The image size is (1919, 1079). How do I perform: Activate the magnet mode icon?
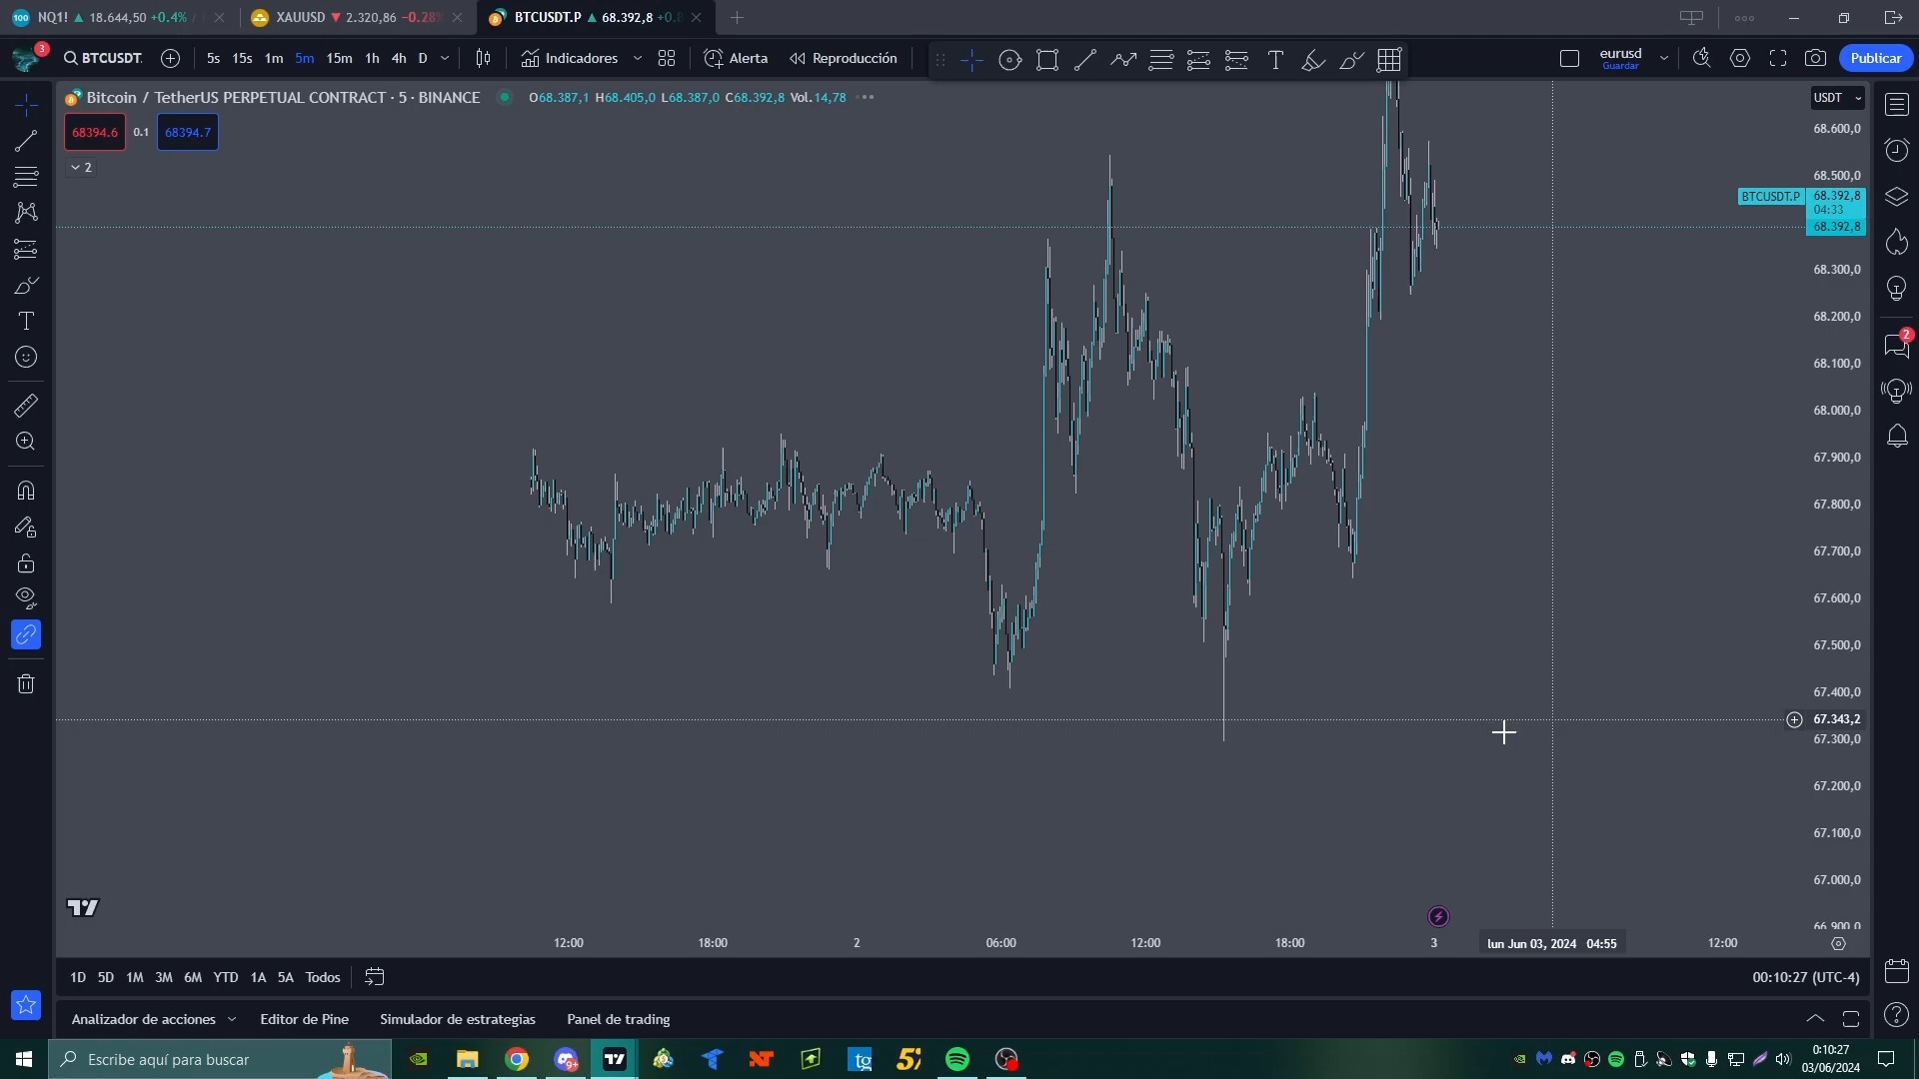click(x=26, y=491)
